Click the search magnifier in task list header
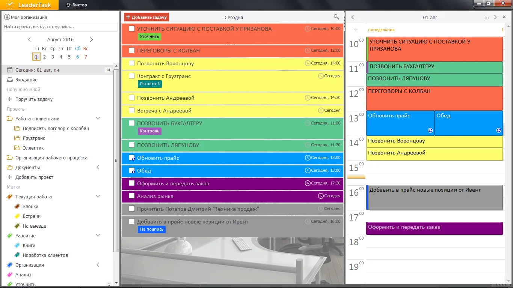The width and height of the screenshot is (513, 288). coord(336,17)
